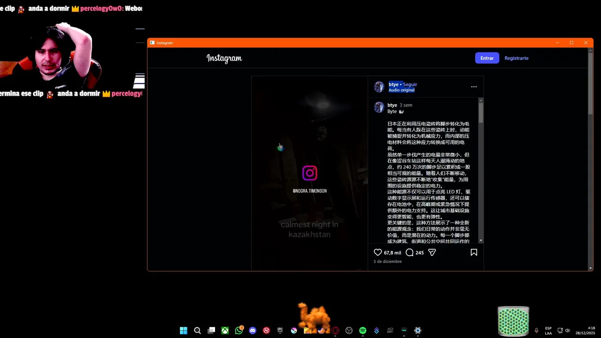Launch Epic Games from the taskbar
The image size is (601, 338).
point(280,330)
